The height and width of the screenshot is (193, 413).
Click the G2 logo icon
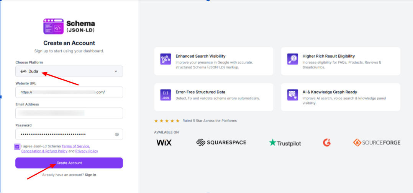pos(326,143)
